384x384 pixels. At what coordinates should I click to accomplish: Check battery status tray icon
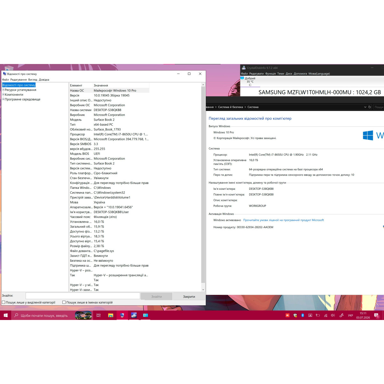(318, 316)
